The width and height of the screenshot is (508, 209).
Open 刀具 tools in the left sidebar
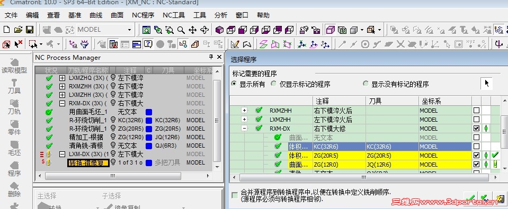click(x=14, y=86)
